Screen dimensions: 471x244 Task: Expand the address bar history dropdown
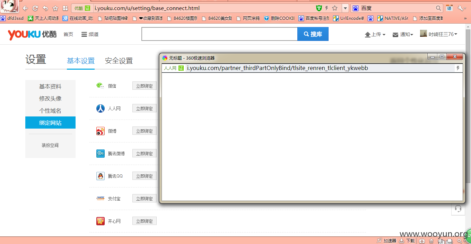pyautogui.click(x=345, y=8)
